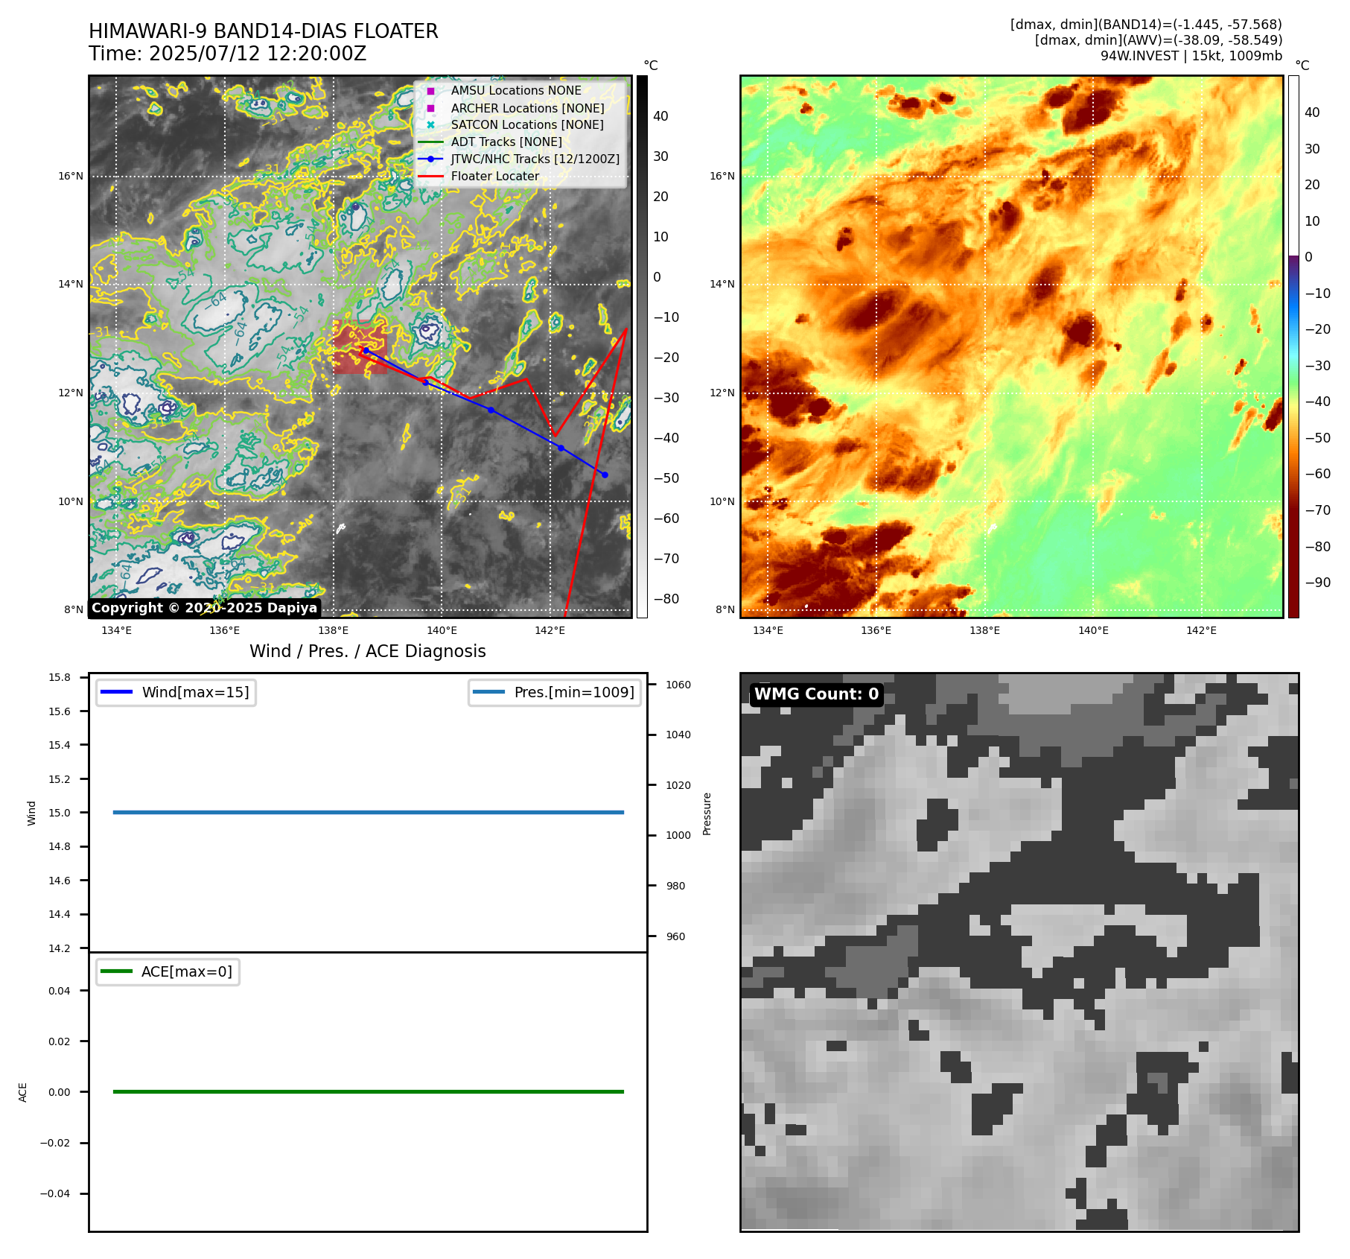Click the cyan SATCON x legend marker

430,125
